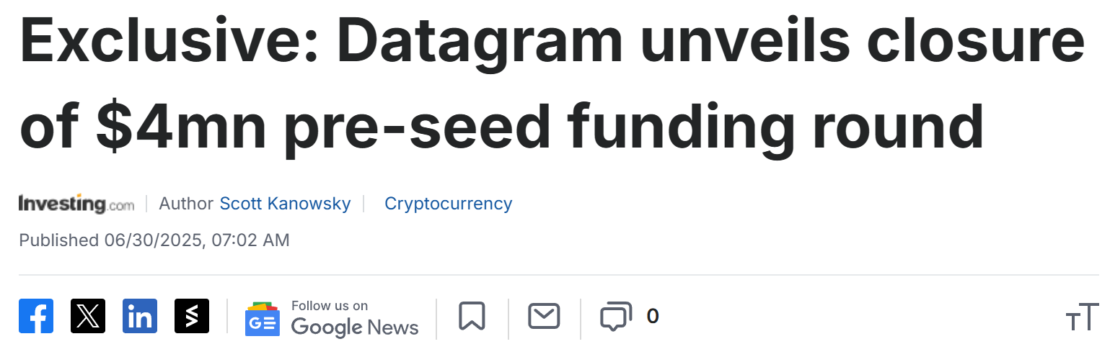
Task: Click the 'Follow us on' text
Action: click(329, 306)
